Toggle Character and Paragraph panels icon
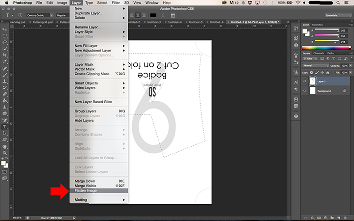The image size is (354, 221). pos(173,15)
